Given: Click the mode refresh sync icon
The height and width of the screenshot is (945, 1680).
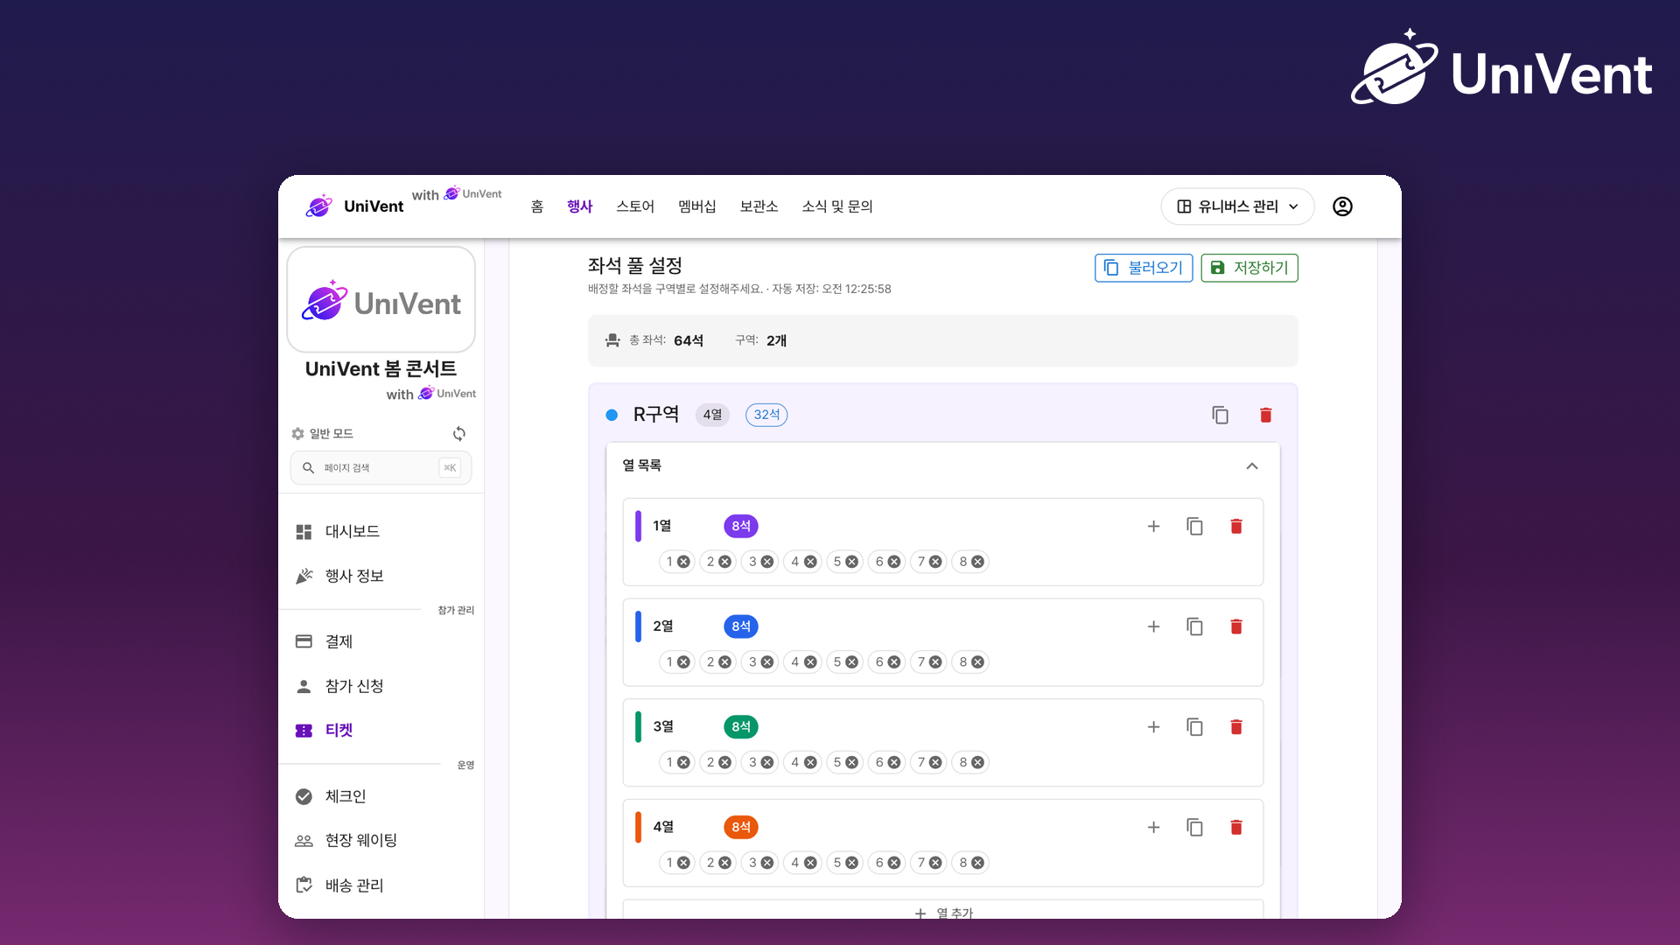Looking at the screenshot, I should [458, 434].
